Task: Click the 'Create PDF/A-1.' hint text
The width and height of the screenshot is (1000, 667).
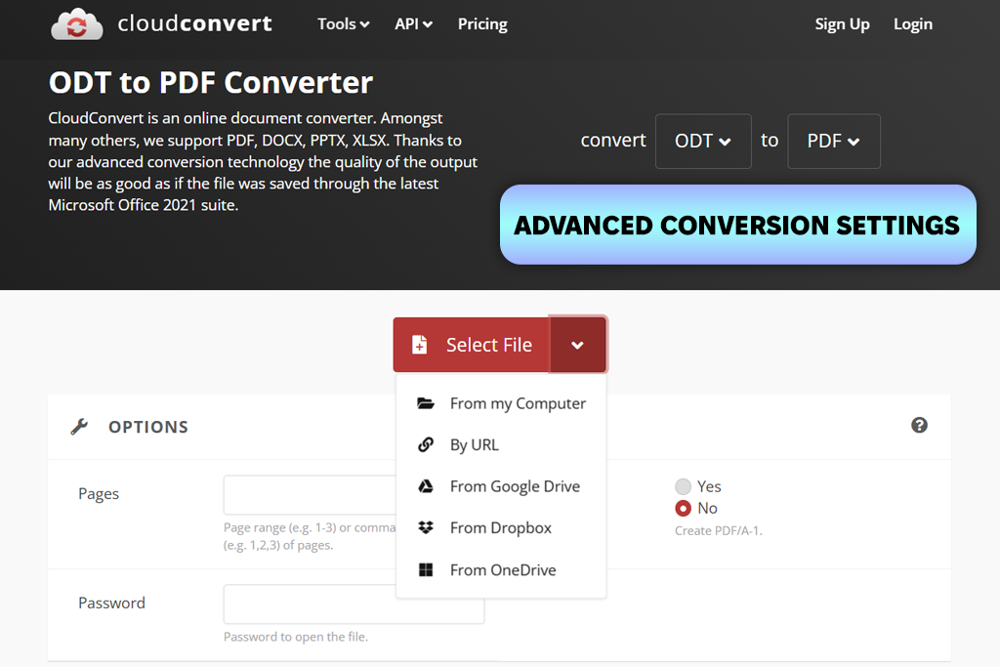Action: [718, 530]
